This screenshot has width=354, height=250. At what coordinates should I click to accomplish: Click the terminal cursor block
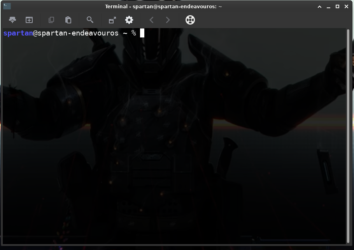142,33
